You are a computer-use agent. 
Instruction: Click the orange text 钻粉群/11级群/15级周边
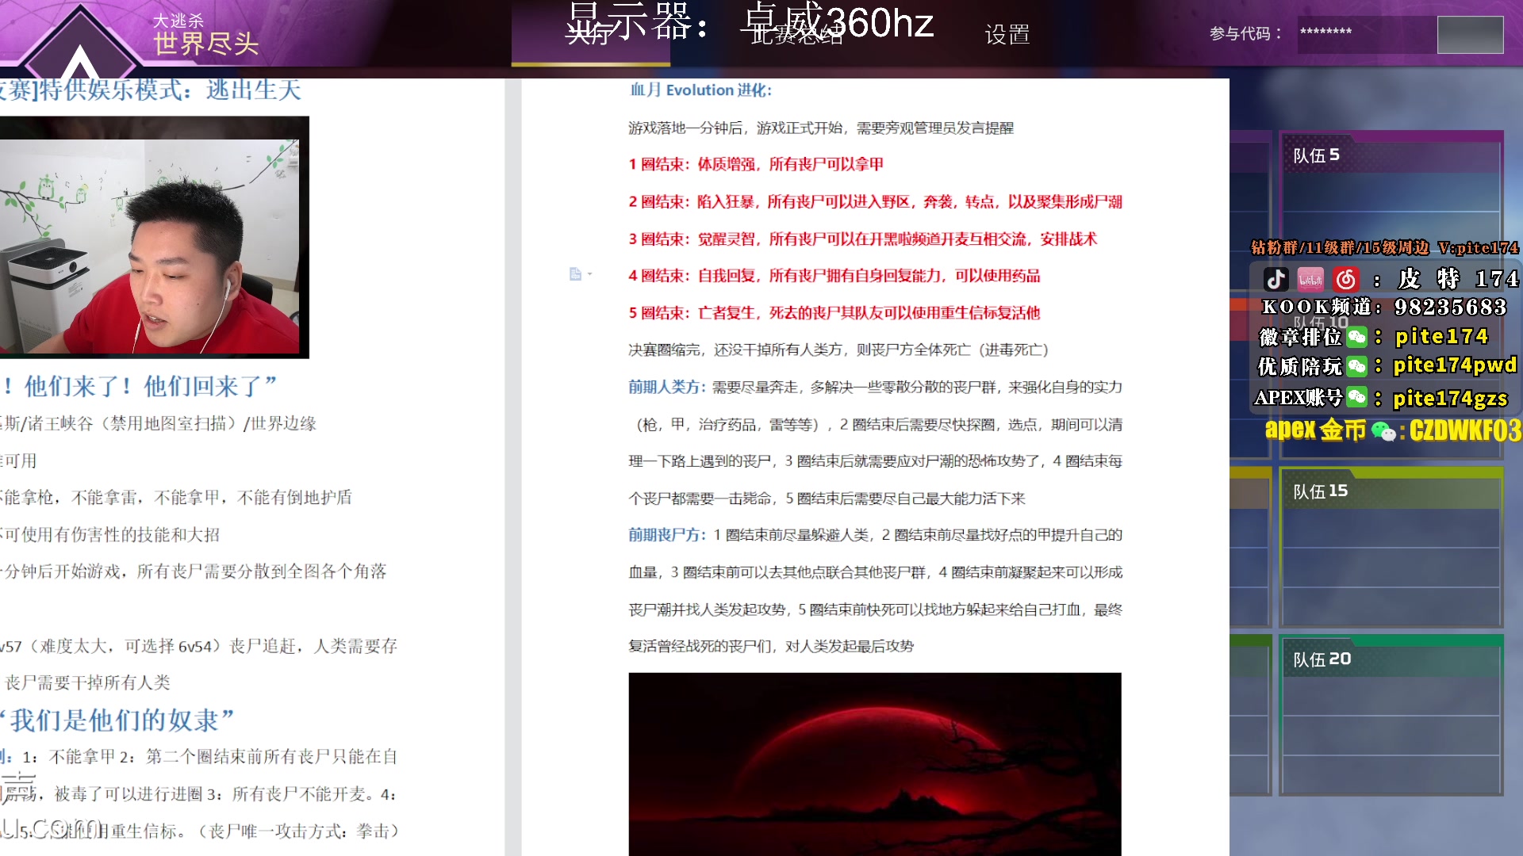(x=1340, y=248)
